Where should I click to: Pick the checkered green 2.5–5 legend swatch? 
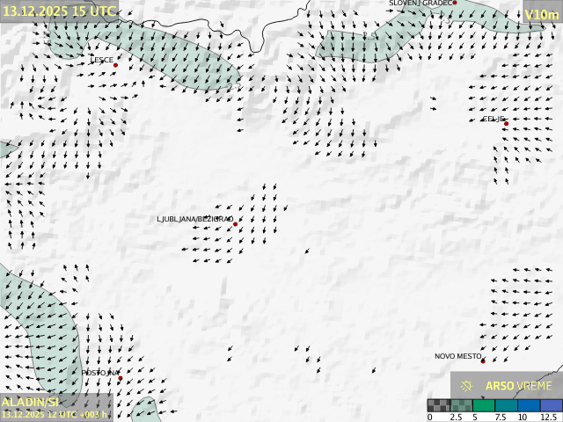click(x=462, y=405)
